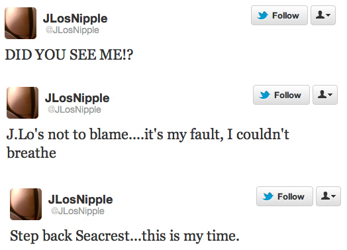Open user actions dropdown on first tweet
The height and width of the screenshot is (250, 347).
[x=323, y=15]
